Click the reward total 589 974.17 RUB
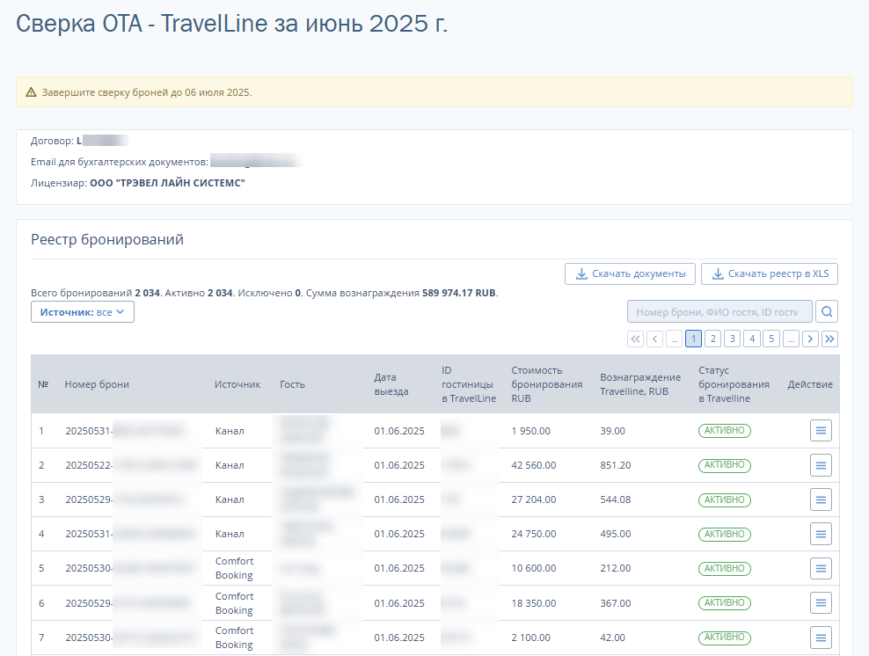 coord(459,293)
